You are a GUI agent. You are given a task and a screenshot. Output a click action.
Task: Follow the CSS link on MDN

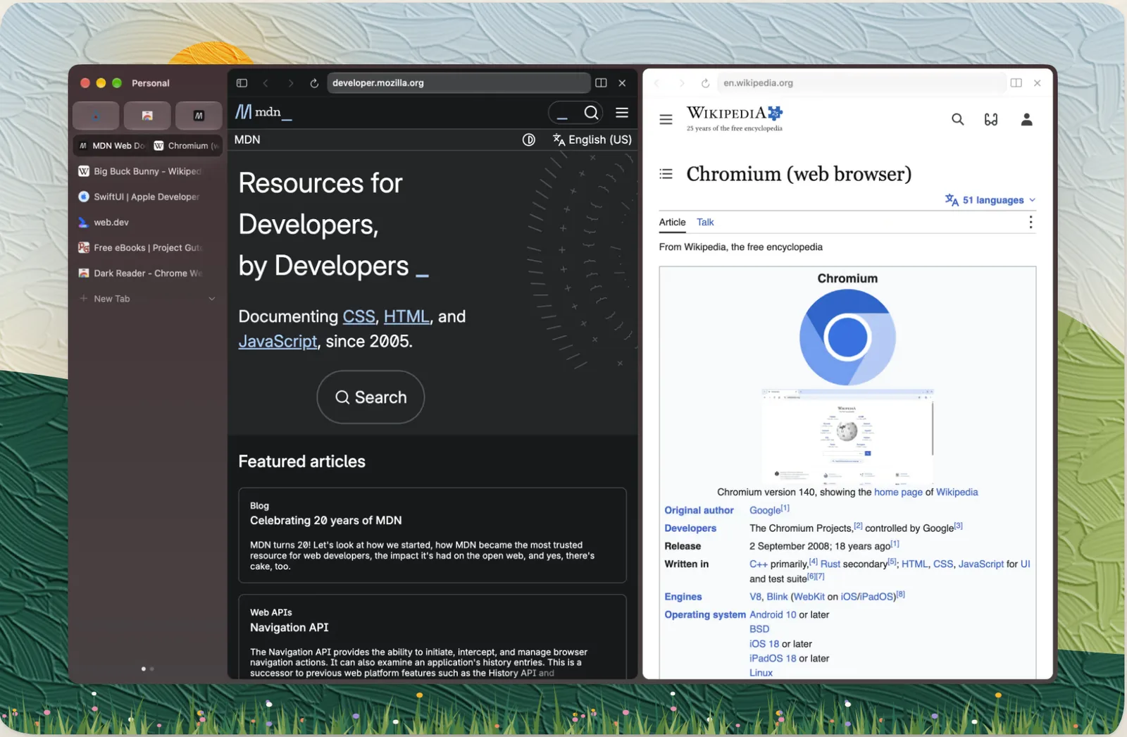[359, 316]
